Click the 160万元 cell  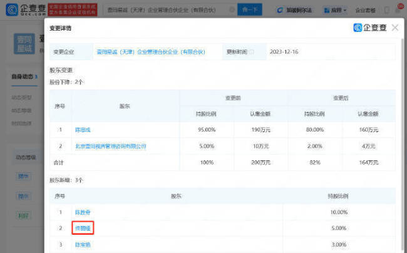coord(368,130)
